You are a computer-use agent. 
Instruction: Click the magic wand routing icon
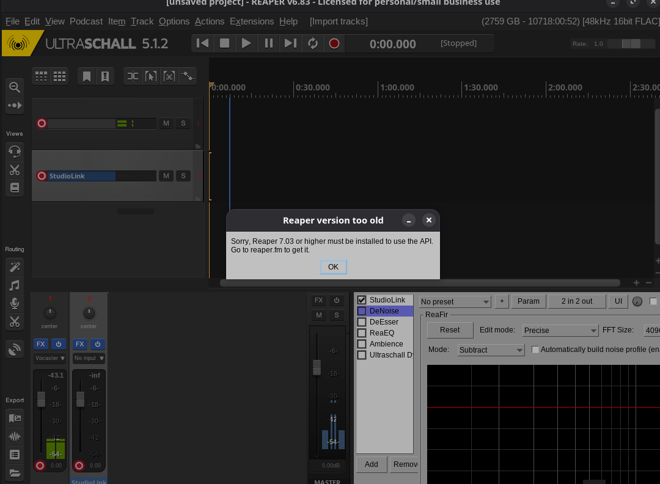[x=15, y=267]
